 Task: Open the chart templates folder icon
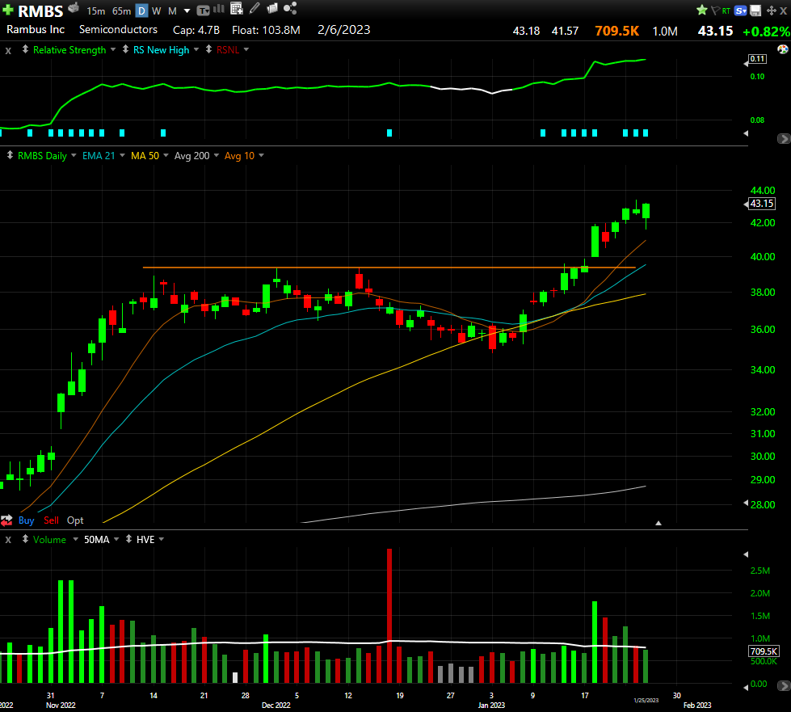coord(272,8)
